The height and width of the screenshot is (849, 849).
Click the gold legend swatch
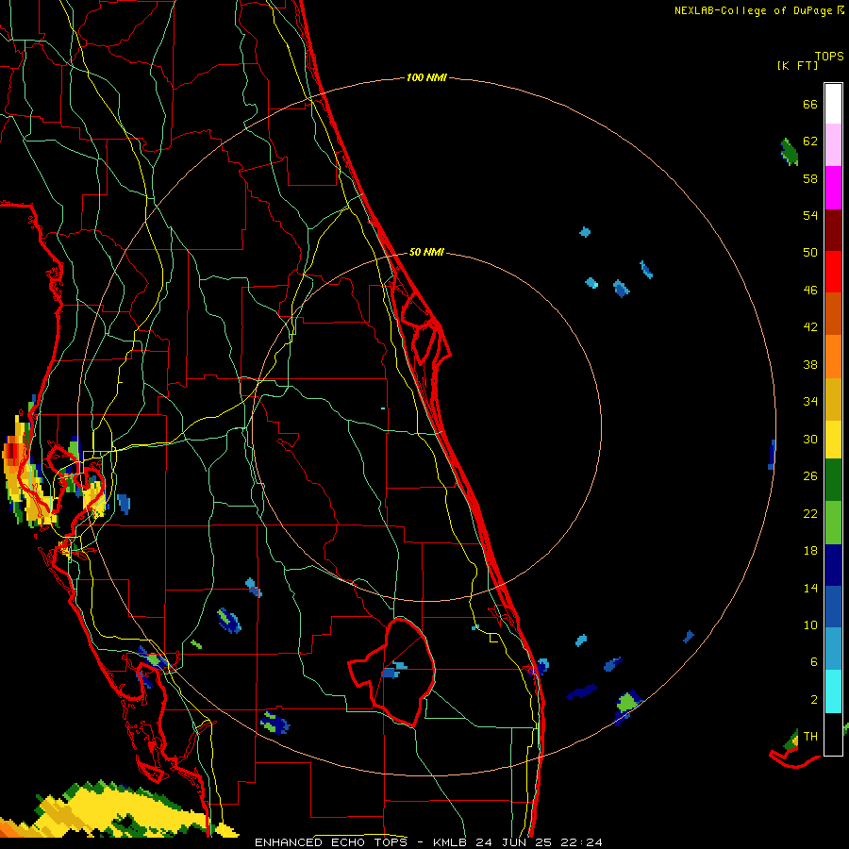[833, 399]
